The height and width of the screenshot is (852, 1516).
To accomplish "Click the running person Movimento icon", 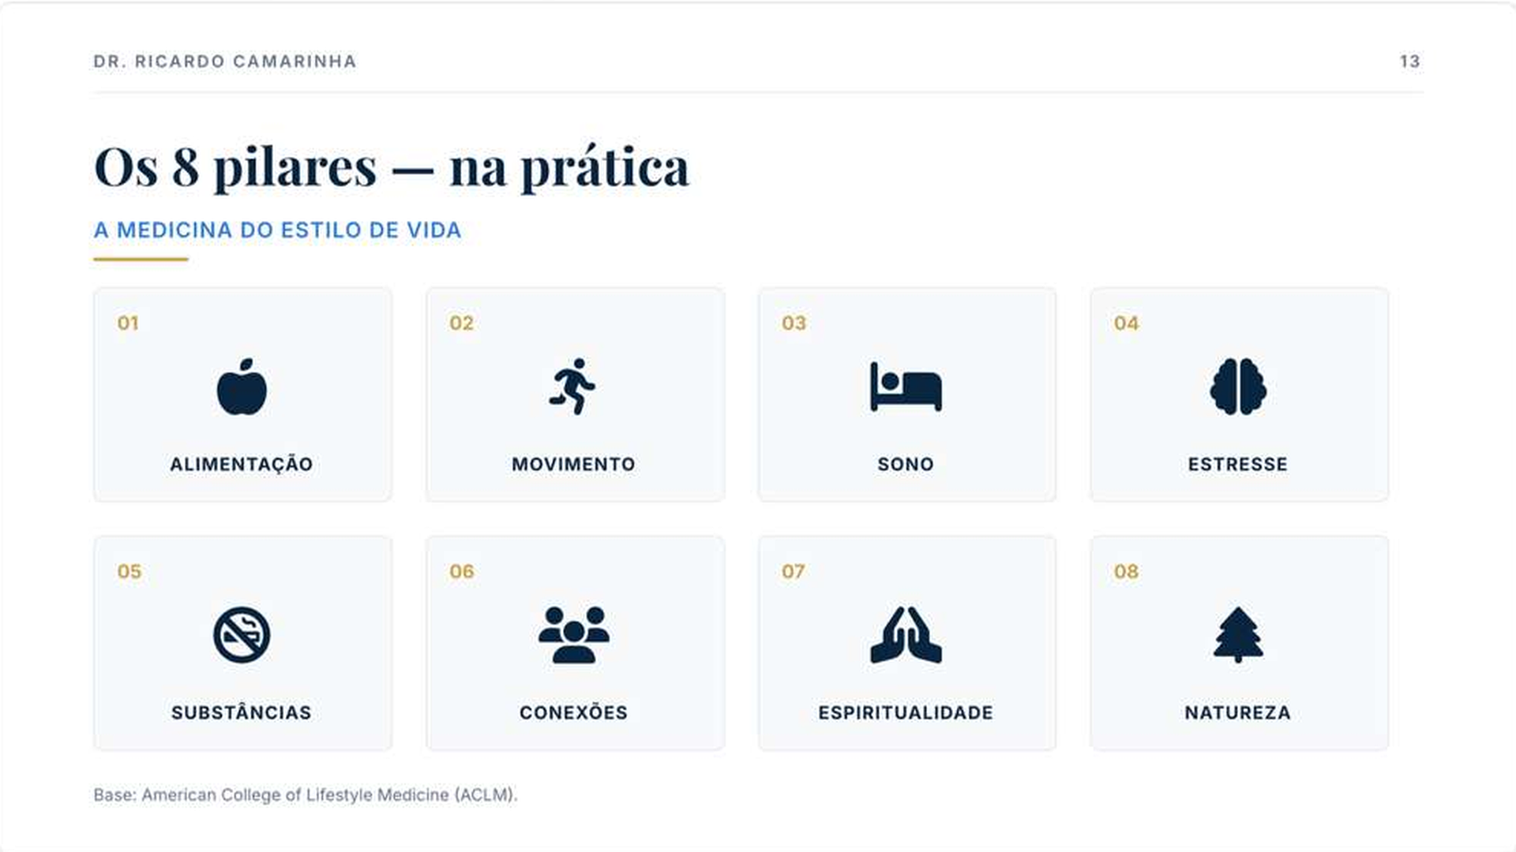I will click(573, 387).
